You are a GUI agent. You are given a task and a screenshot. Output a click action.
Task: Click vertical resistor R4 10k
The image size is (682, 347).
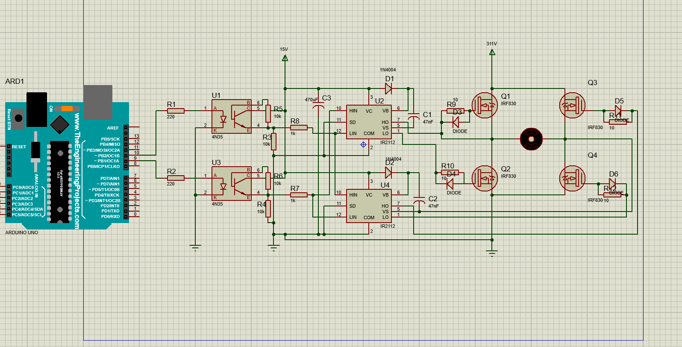point(268,209)
